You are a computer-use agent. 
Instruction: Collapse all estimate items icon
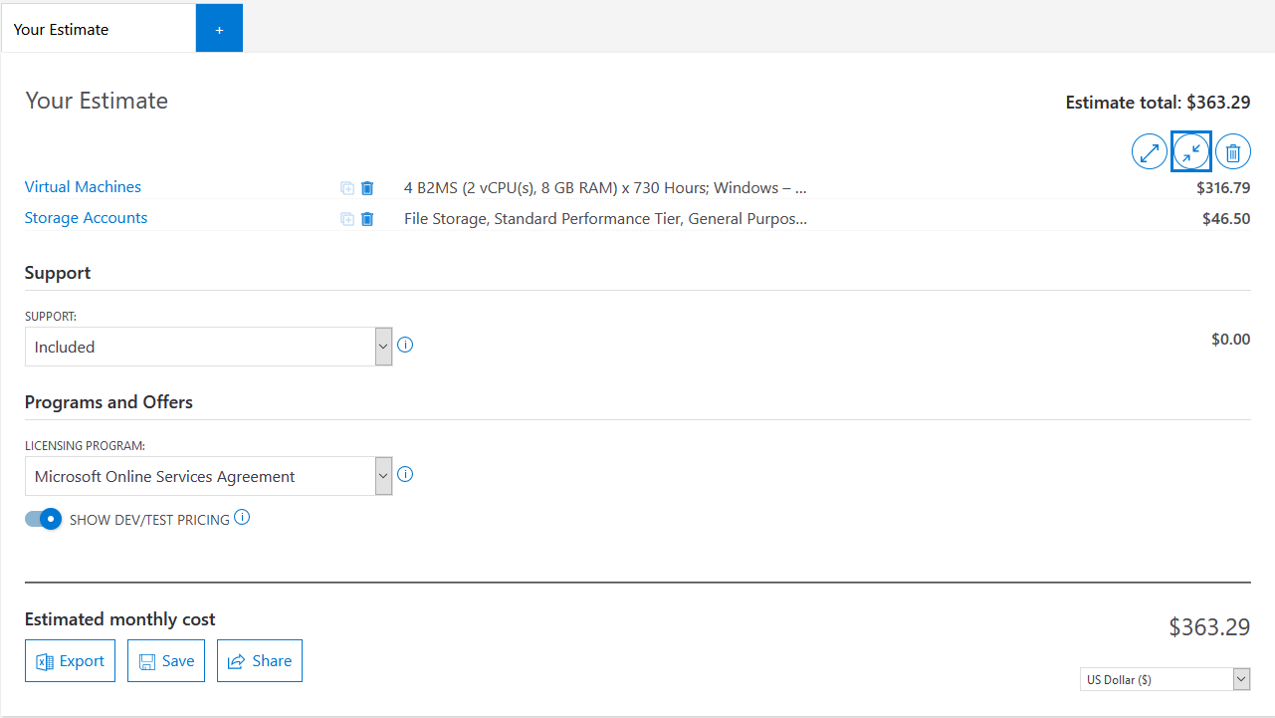tap(1191, 152)
